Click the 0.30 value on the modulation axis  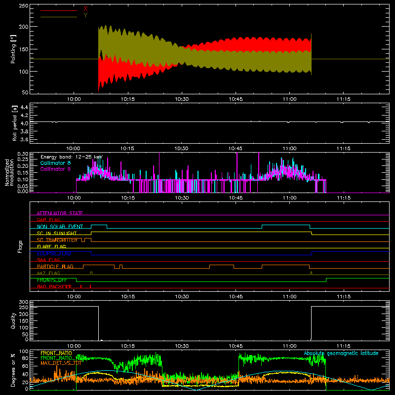23,154
